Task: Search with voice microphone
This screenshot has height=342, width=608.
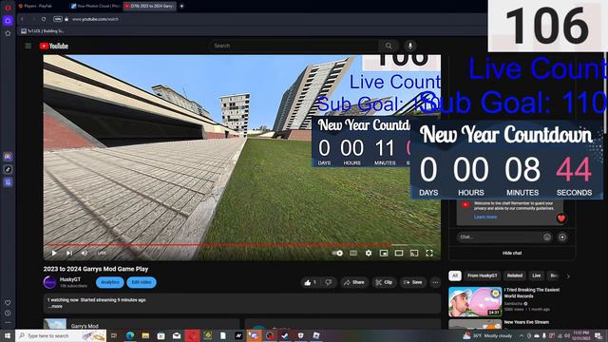Action: point(410,46)
